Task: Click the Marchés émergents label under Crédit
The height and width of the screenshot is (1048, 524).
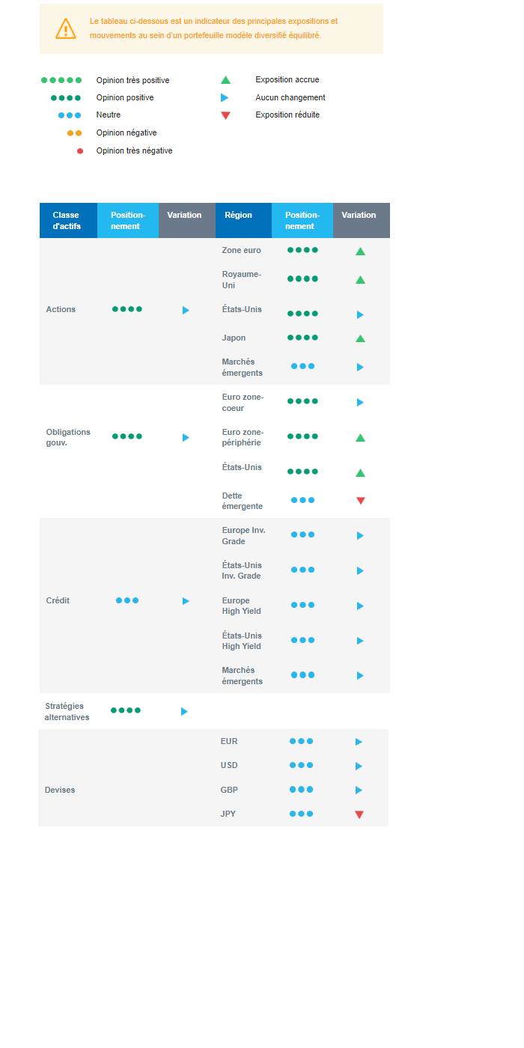Action: pyautogui.click(x=242, y=676)
